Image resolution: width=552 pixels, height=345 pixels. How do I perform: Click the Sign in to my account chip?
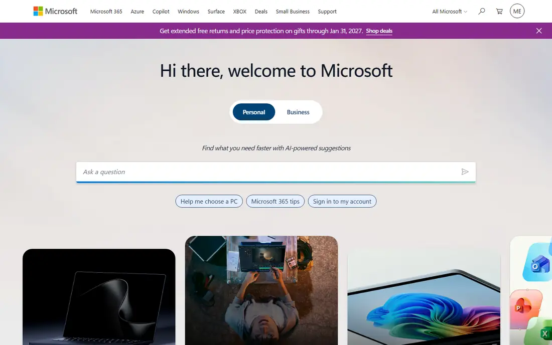[x=342, y=201]
